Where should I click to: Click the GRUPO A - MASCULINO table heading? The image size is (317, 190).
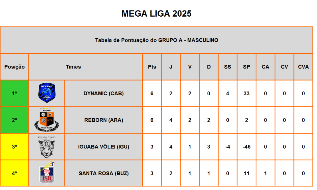tap(157, 40)
